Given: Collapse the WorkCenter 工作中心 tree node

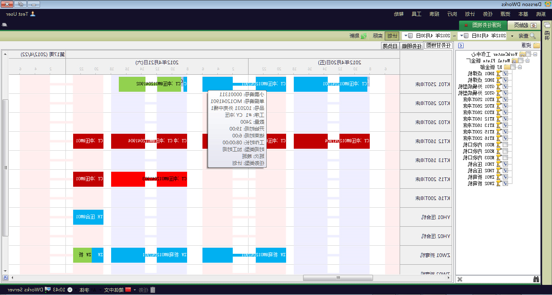Looking at the screenshot, I should [x=535, y=54].
